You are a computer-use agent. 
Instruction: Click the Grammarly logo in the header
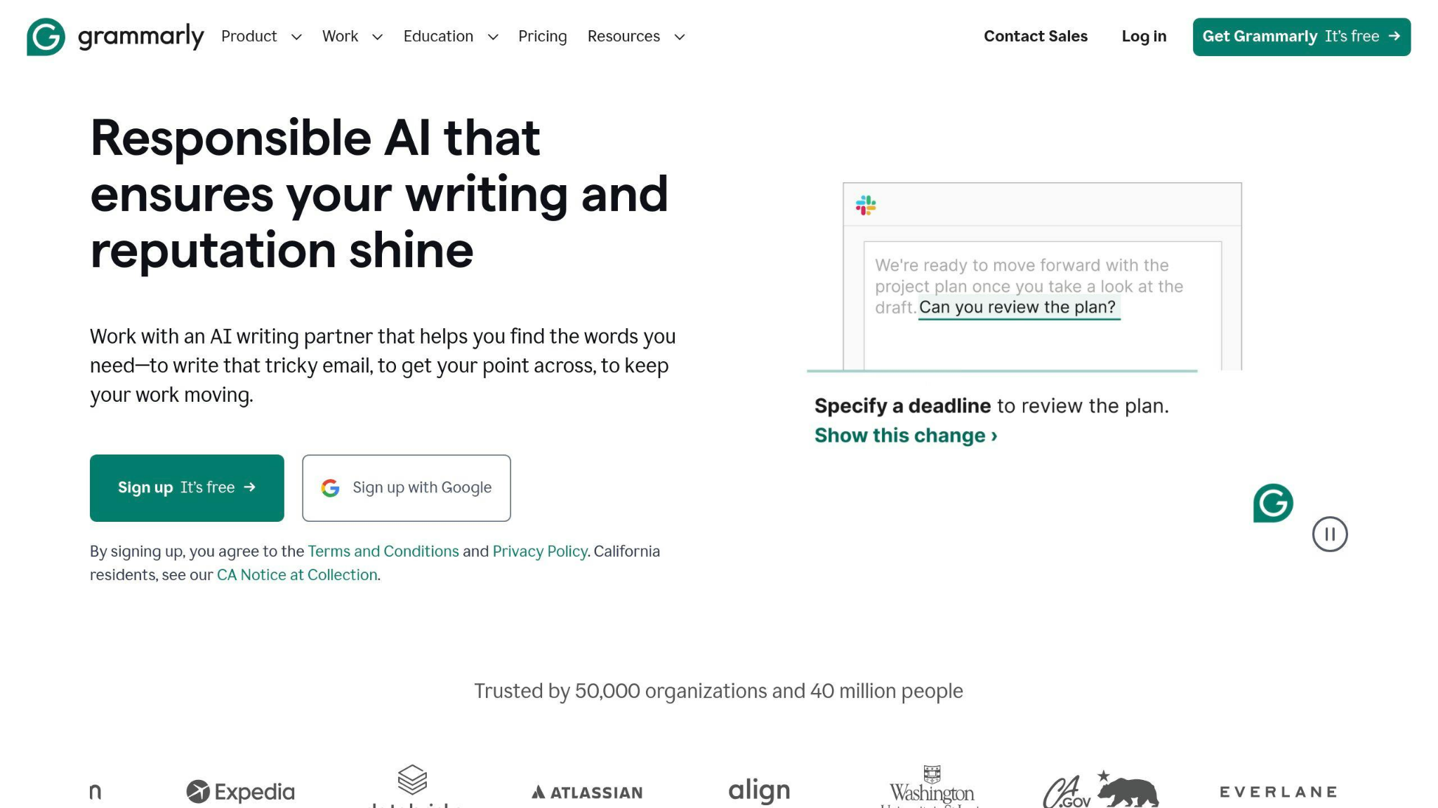coord(115,36)
